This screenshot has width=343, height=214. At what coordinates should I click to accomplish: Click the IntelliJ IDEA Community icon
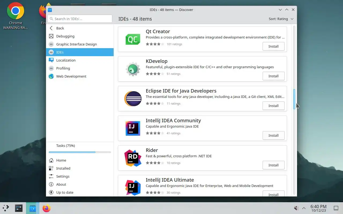click(133, 128)
